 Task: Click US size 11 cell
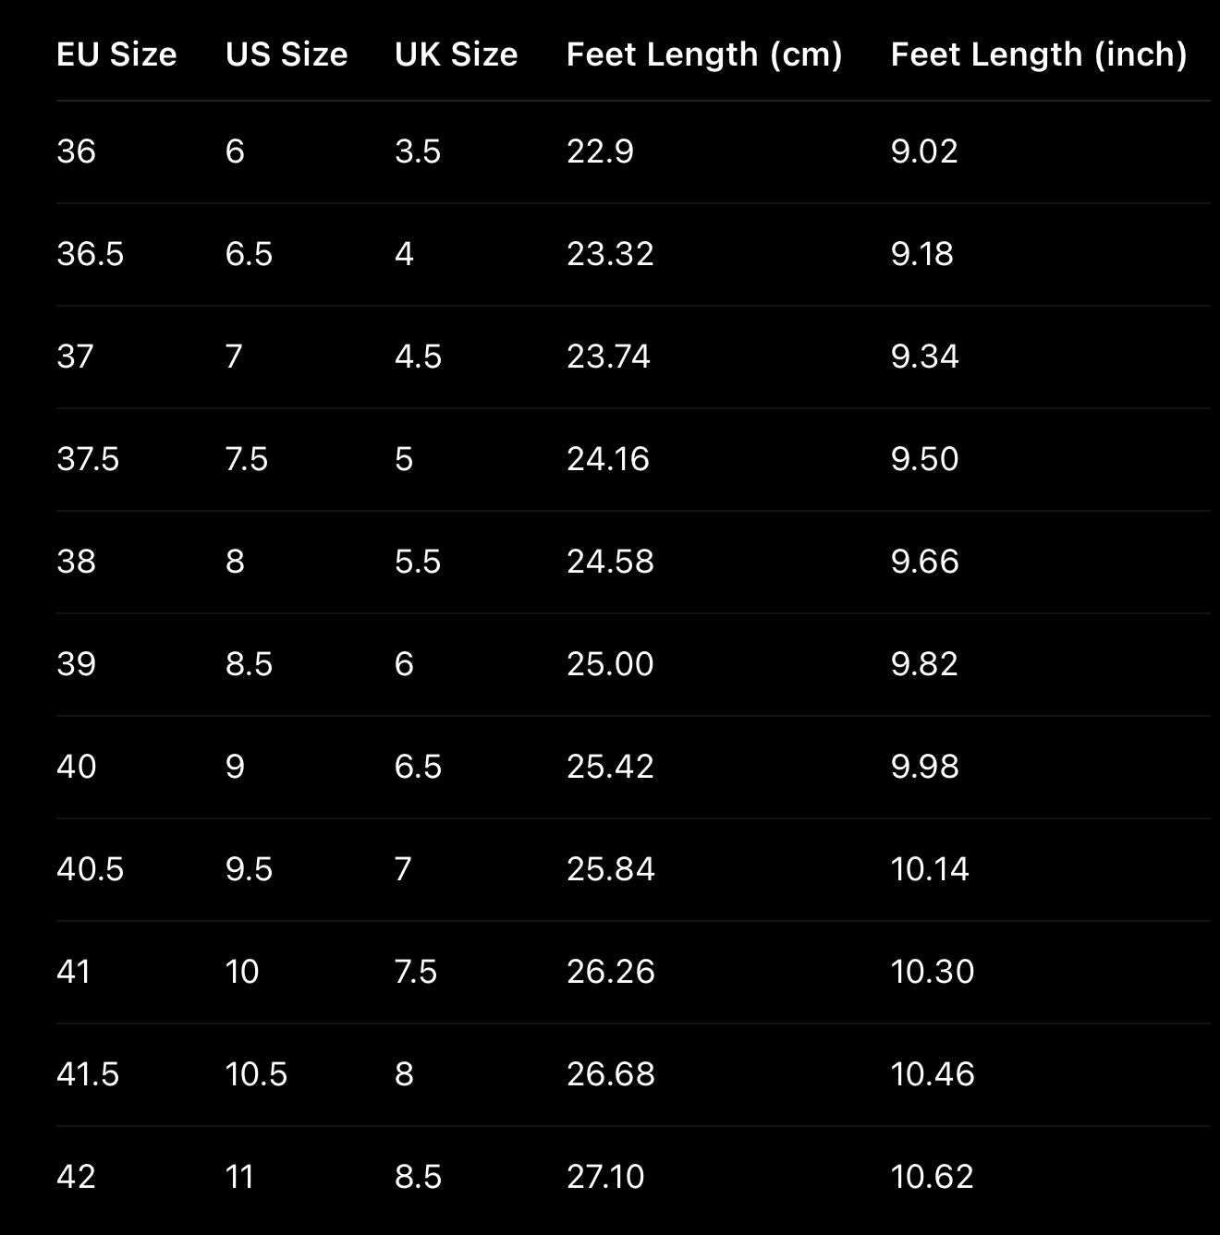239,1177
